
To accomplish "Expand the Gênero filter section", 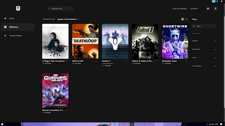I will [204, 41].
